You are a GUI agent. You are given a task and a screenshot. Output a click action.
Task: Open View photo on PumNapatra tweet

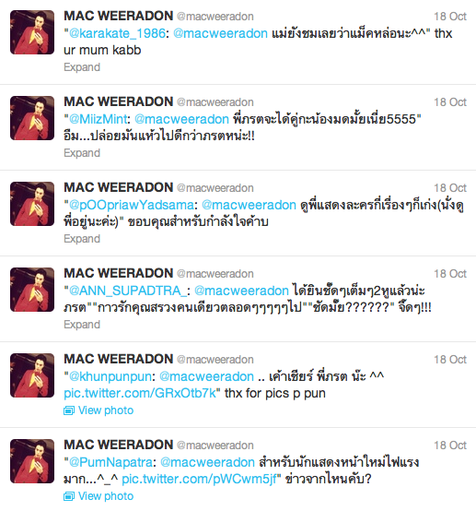pyautogui.click(x=106, y=496)
